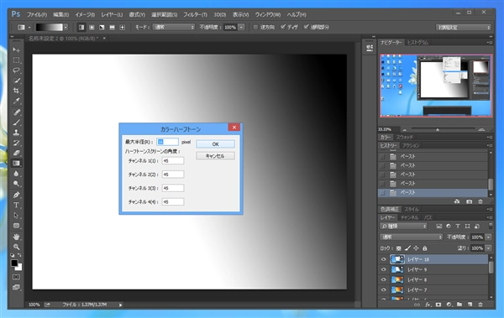This screenshot has height=318, width=504.
Task: Choose linear gradient style icon
Action: click(81, 28)
